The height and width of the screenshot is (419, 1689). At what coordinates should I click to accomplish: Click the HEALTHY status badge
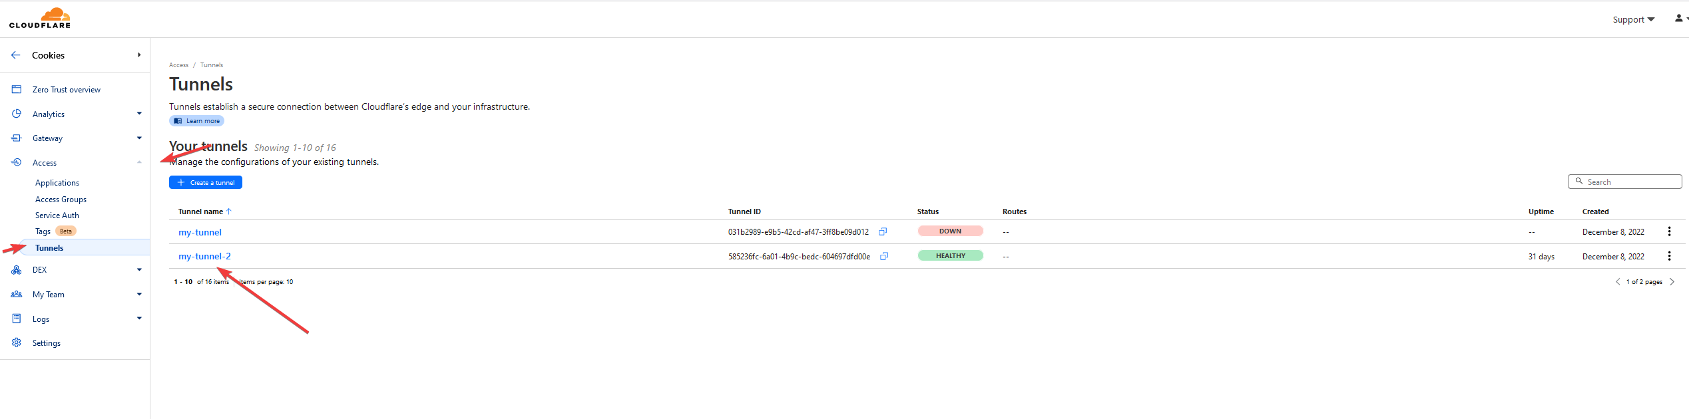(x=950, y=255)
